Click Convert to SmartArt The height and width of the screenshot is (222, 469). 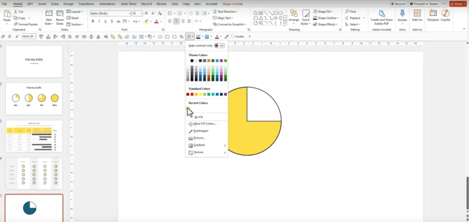(x=229, y=24)
